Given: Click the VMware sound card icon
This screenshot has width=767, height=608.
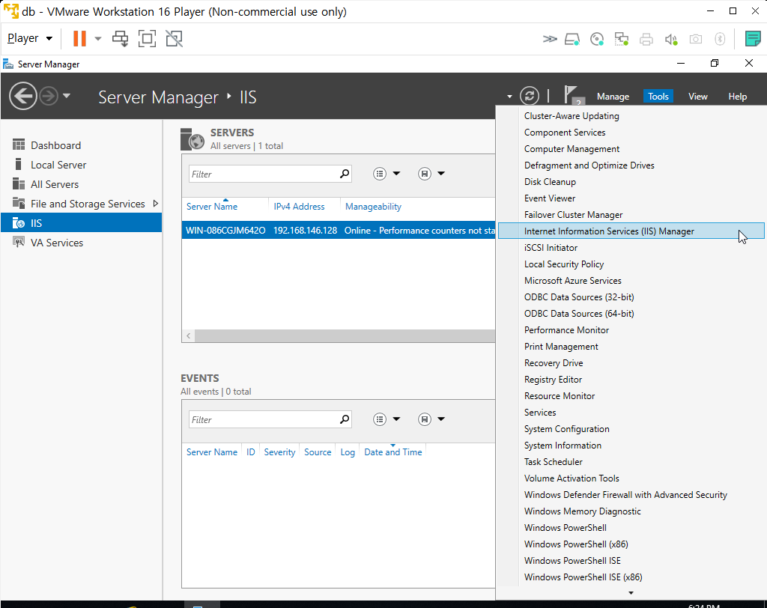Looking at the screenshot, I should coord(671,39).
